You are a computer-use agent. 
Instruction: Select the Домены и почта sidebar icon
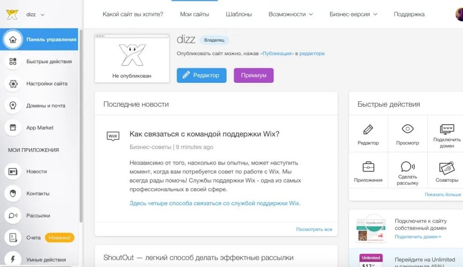click(12, 105)
